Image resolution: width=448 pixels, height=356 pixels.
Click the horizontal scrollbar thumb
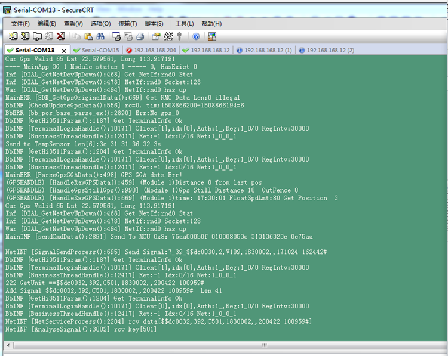[x=264, y=345]
